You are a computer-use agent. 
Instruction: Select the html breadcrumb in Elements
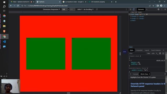[131, 47]
